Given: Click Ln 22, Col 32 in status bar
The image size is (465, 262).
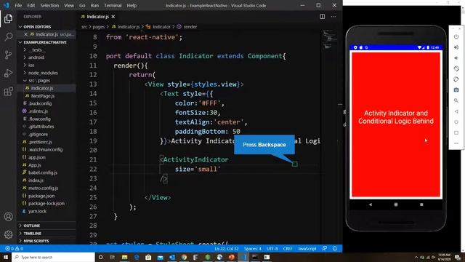Looking at the screenshot, I should [x=226, y=249].
